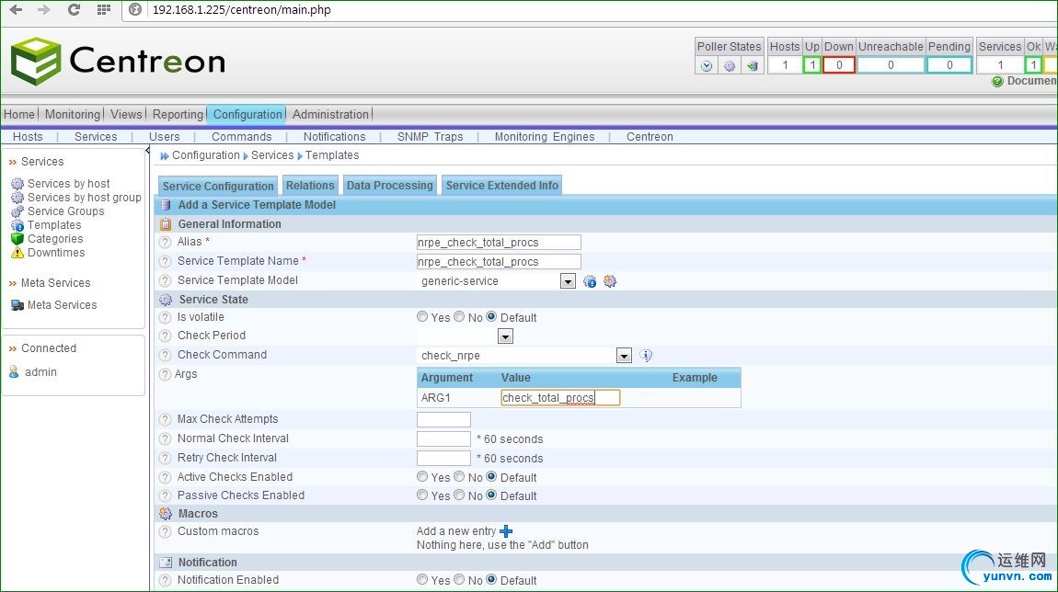Click the poller states gear icon
Screen dimensions: 1058x592
click(x=730, y=66)
